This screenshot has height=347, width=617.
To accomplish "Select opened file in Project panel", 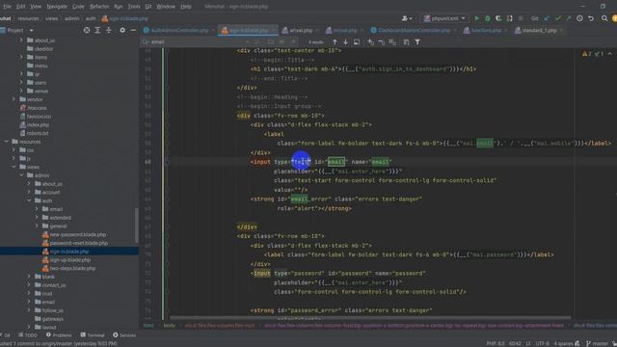I will pos(87,30).
